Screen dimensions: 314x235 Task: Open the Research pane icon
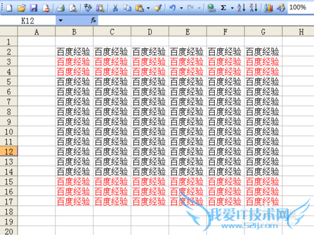tap(100, 8)
